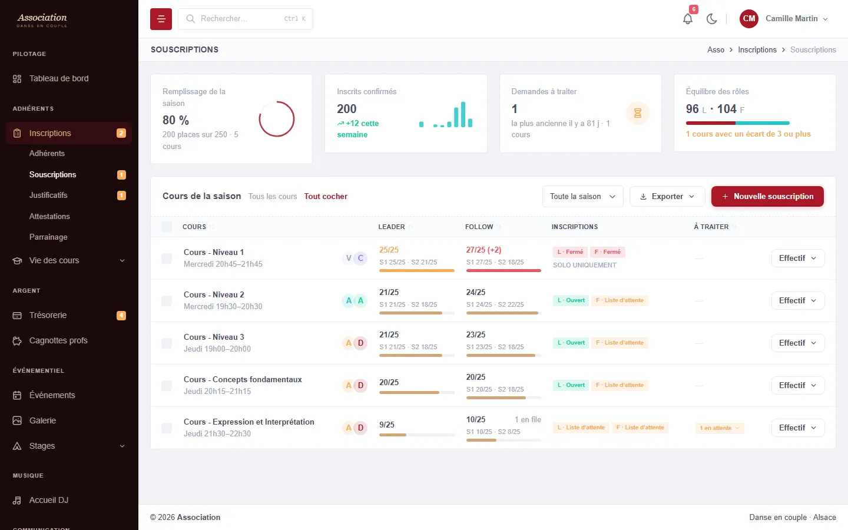Image resolution: width=848 pixels, height=530 pixels.
Task: Click Niveau 1 leader fill progress bar
Action: click(417, 271)
